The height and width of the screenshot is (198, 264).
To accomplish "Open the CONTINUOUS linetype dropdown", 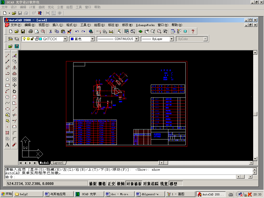I will coord(136,39).
